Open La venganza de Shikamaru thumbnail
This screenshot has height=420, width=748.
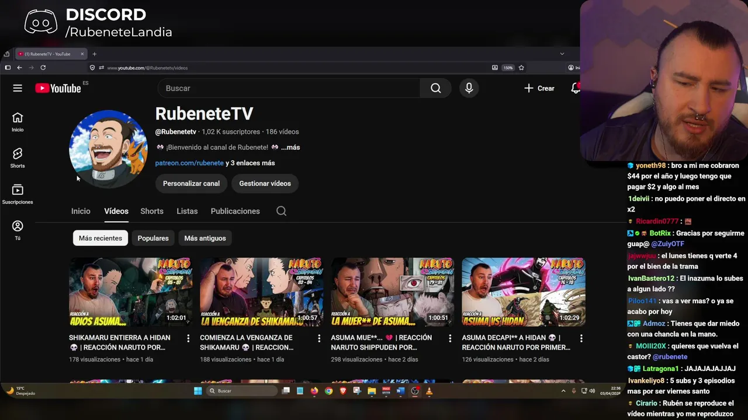[x=262, y=292]
